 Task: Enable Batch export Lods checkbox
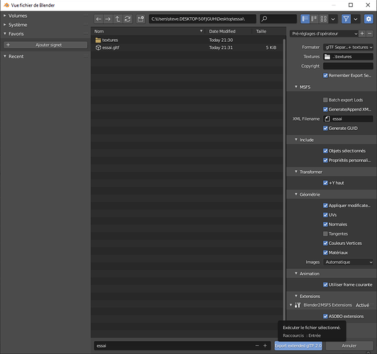pyautogui.click(x=325, y=100)
